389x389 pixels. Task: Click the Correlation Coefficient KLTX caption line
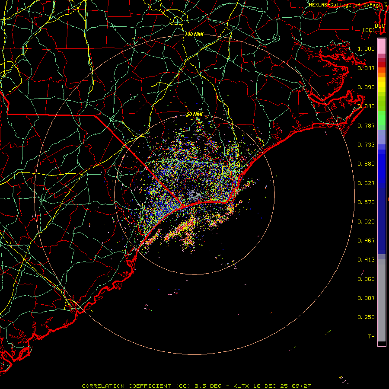point(196,386)
